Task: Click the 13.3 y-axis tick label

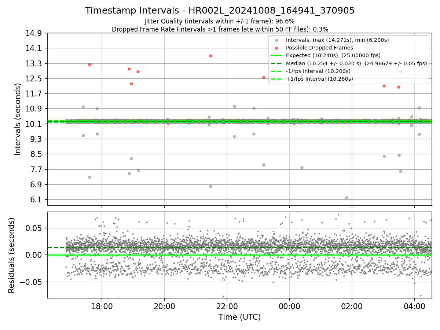Action: [x=35, y=63]
